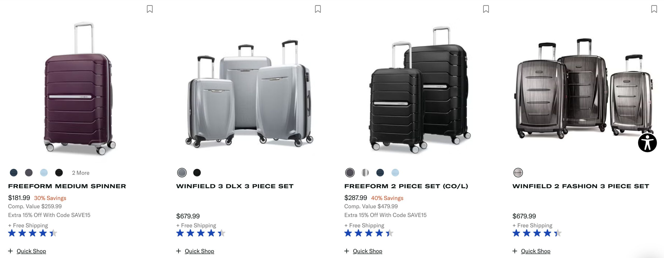Click plus icon beside Winfield 2 Fashion Quick Shop
The image size is (664, 258).
pyautogui.click(x=515, y=251)
